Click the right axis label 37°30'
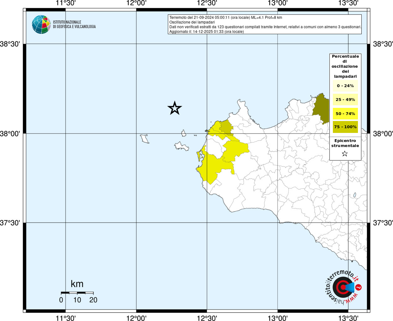 [x=383, y=223]
